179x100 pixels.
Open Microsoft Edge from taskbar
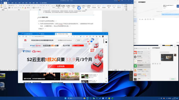tap(87, 98)
